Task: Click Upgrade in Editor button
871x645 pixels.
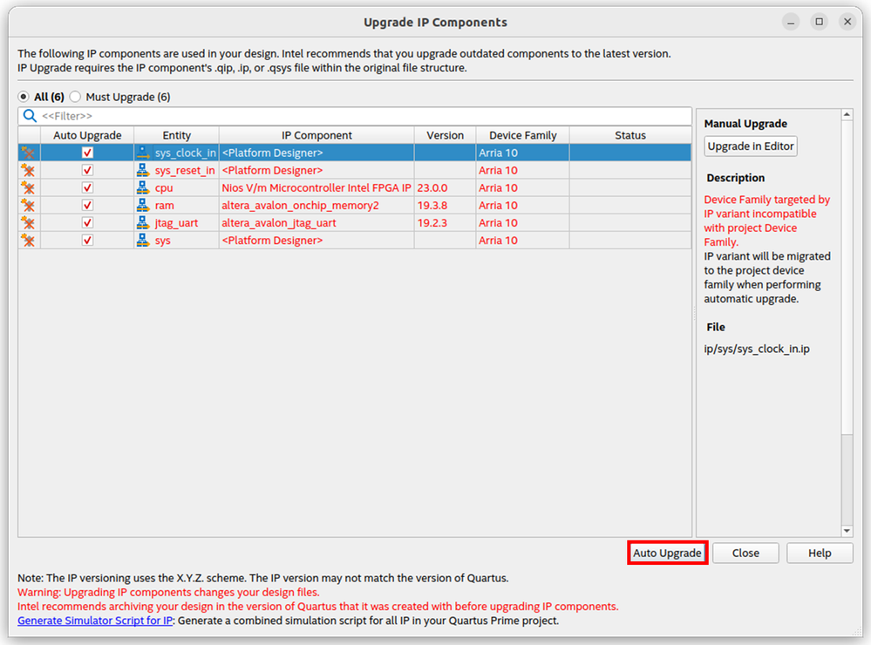Action: (x=751, y=146)
